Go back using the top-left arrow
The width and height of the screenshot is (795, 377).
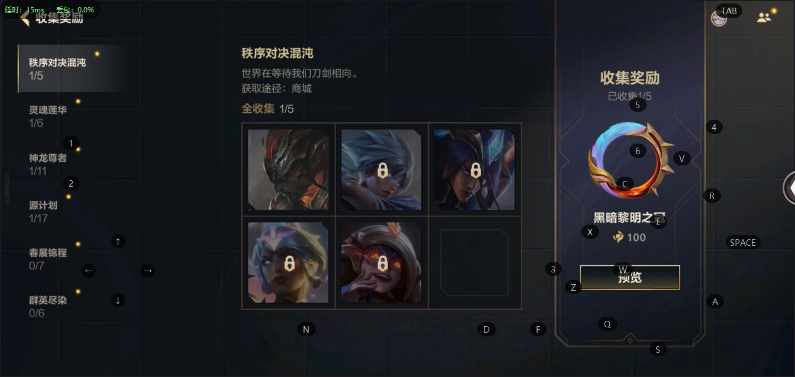tap(24, 18)
